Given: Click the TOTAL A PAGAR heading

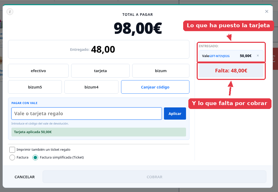Looking at the screenshot, I should pyautogui.click(x=138, y=15).
